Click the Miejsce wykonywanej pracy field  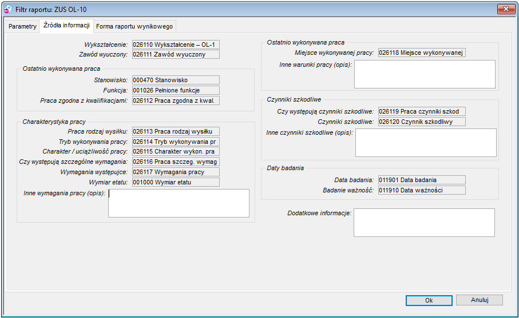tap(422, 53)
